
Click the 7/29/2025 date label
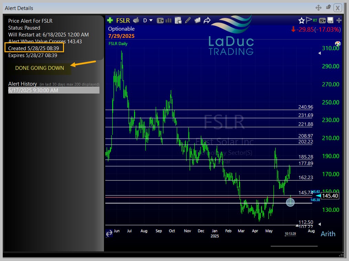[121, 36]
